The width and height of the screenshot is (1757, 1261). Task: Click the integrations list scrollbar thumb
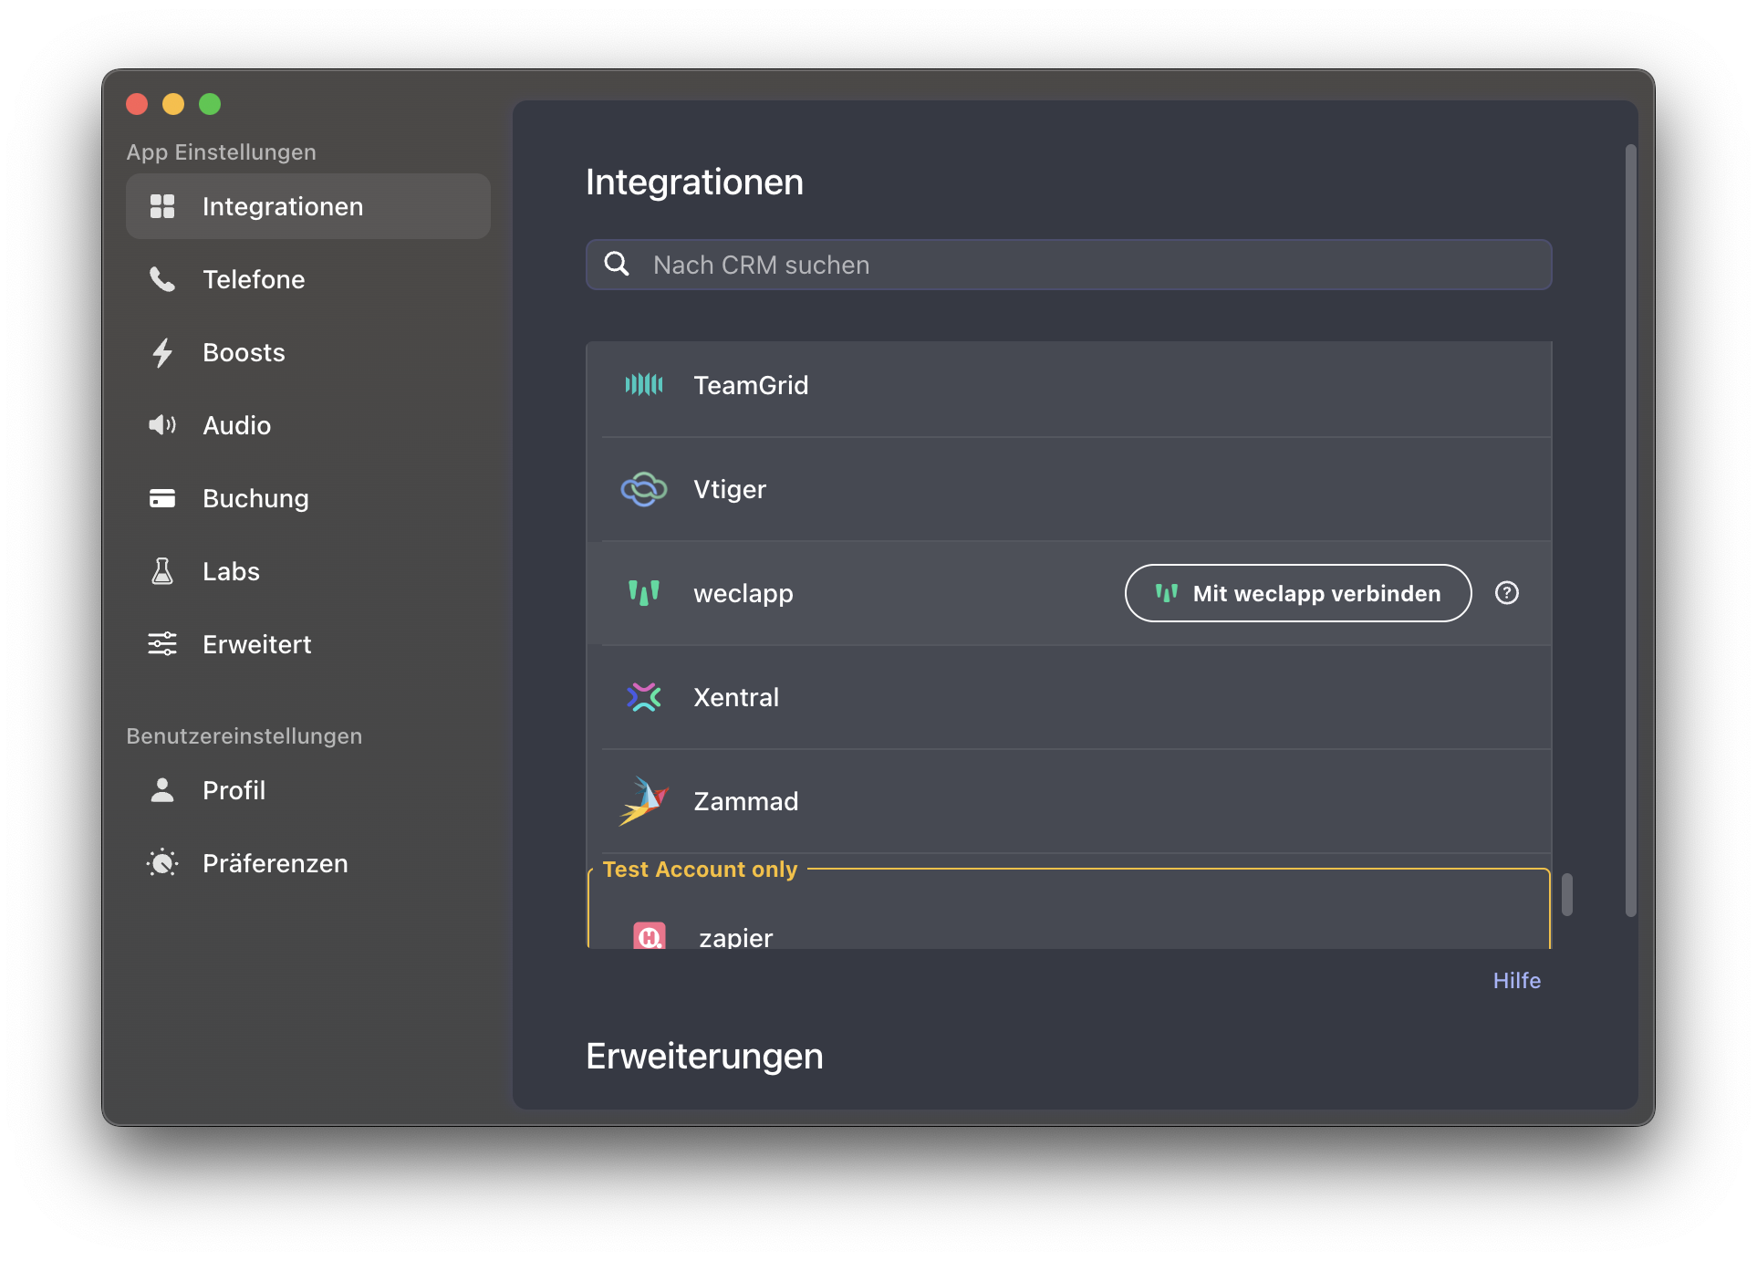tap(1566, 894)
